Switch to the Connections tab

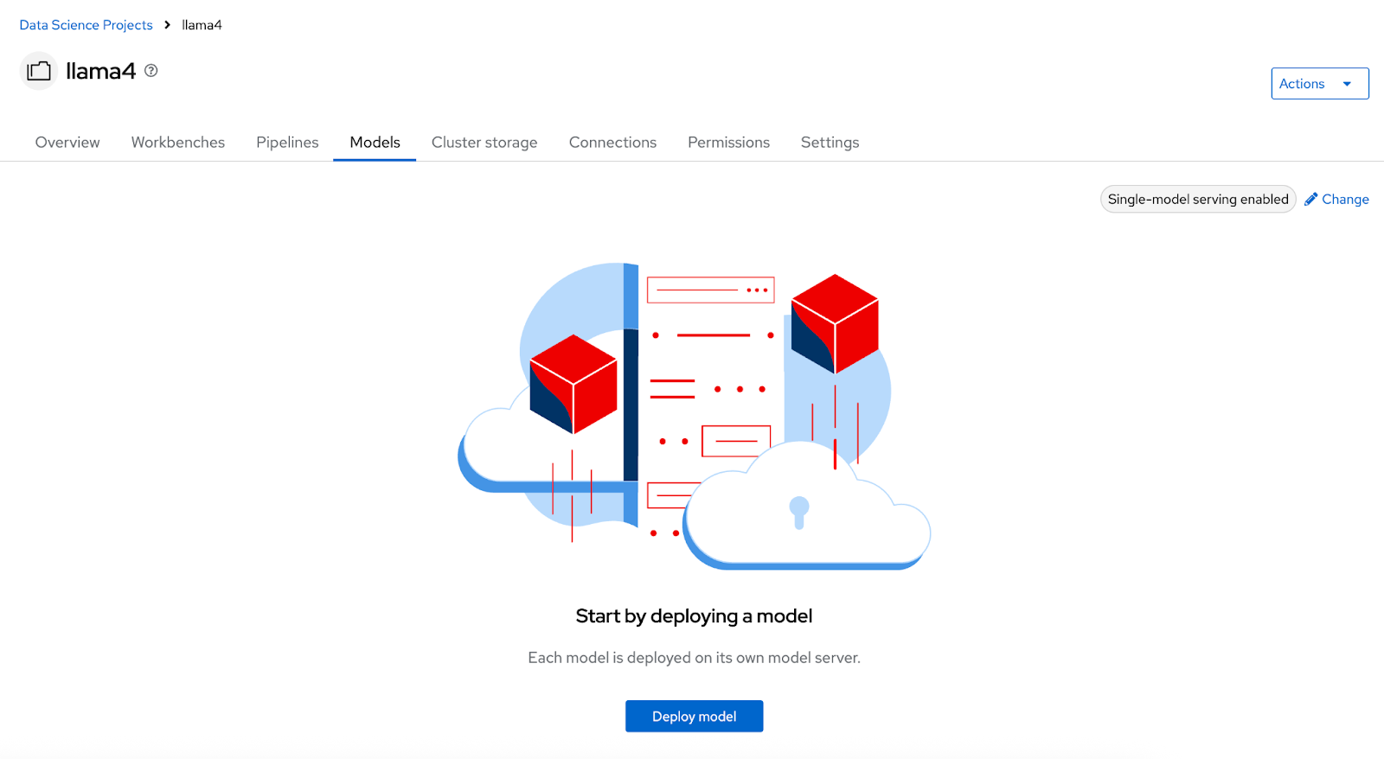pyautogui.click(x=612, y=143)
